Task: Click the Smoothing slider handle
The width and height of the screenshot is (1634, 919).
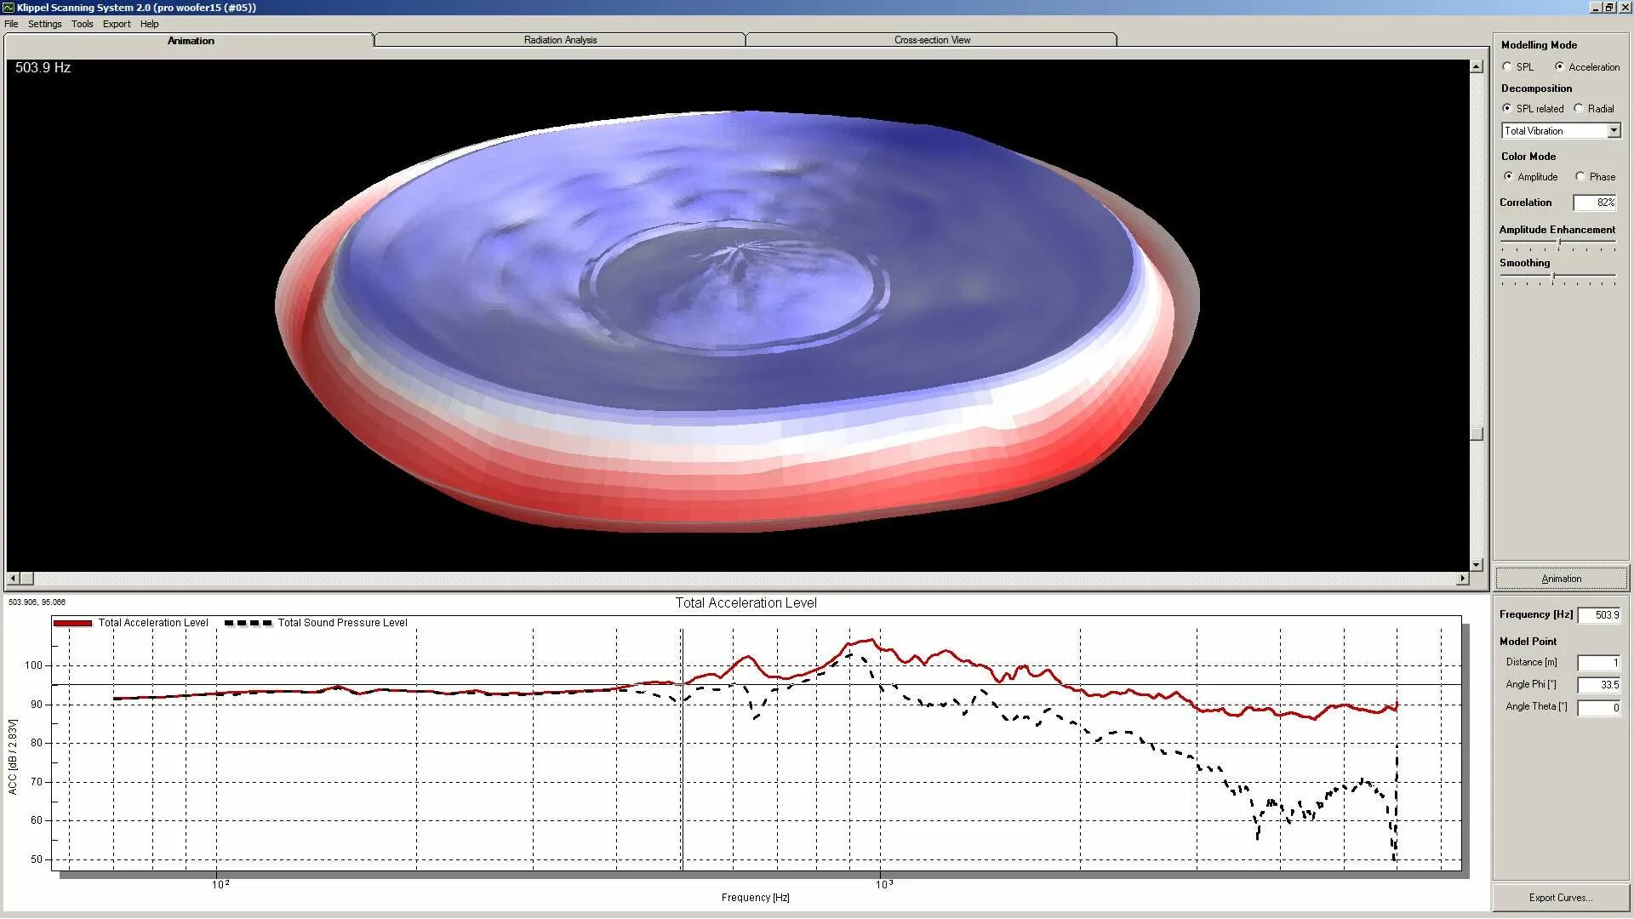Action: tap(1553, 277)
